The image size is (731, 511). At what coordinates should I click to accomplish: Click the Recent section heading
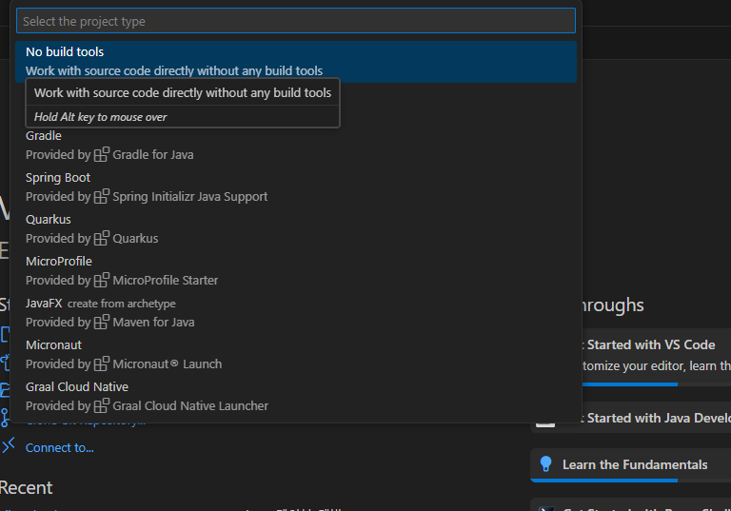(x=26, y=488)
